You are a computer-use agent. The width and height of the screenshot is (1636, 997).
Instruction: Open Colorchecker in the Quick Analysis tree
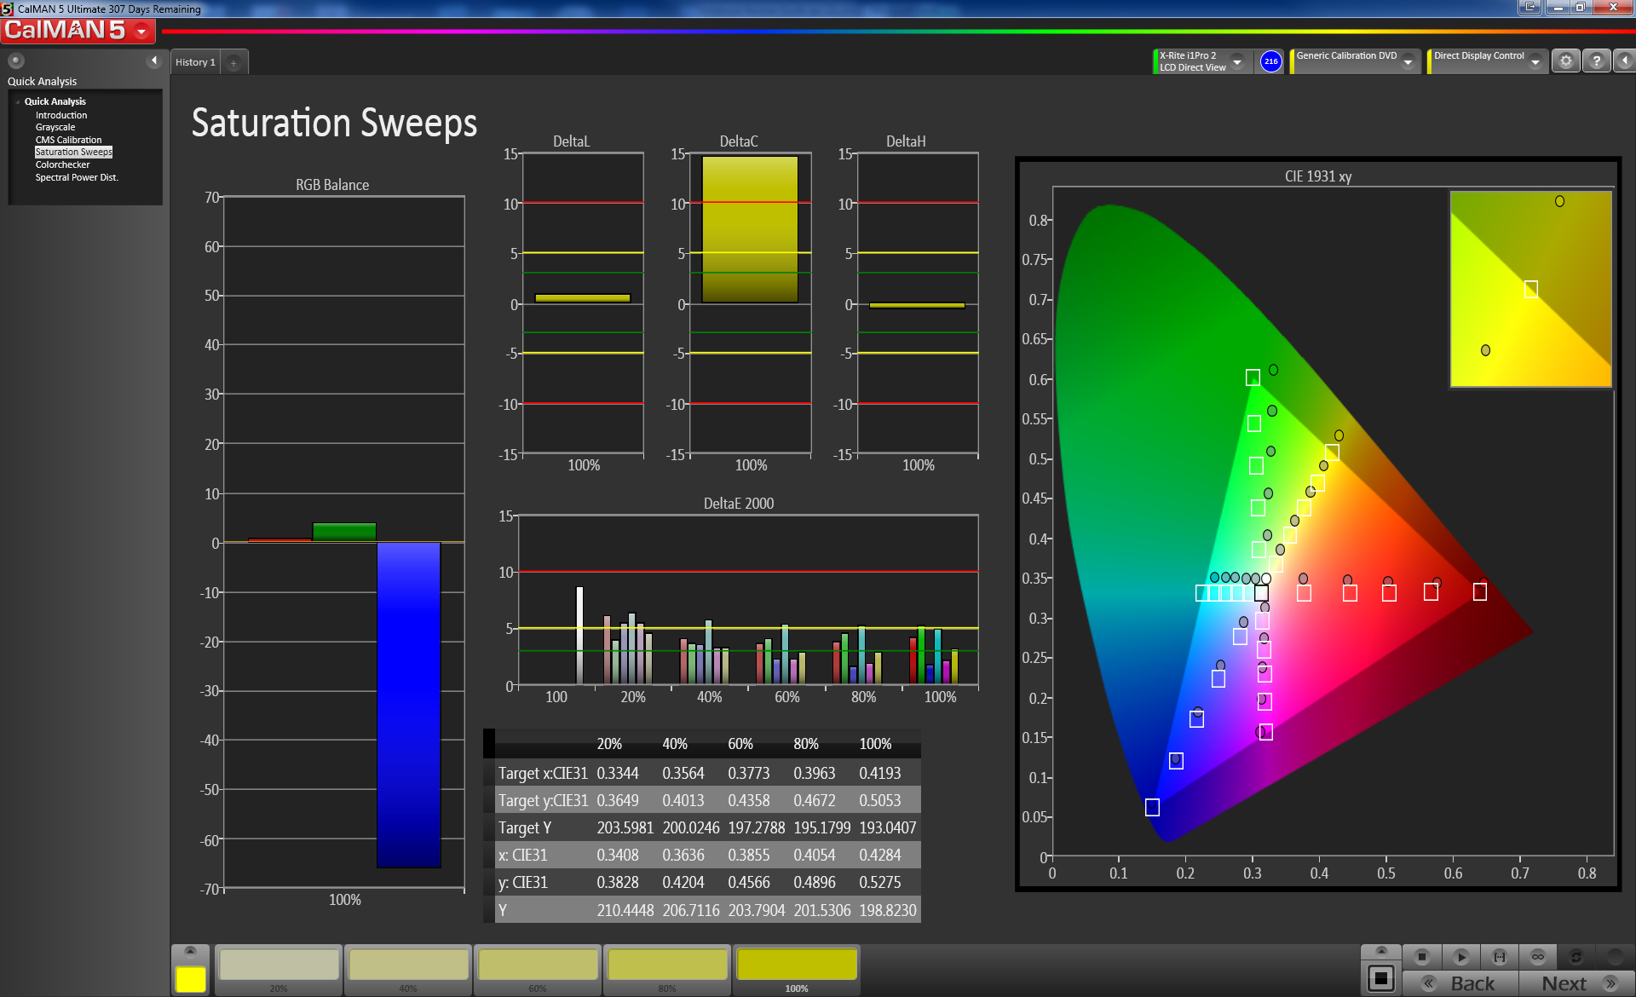[x=62, y=164]
